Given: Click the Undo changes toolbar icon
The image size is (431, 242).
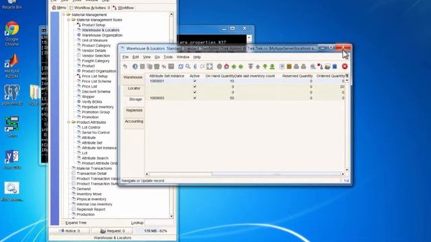Looking at the screenshot, I should click(125, 67).
